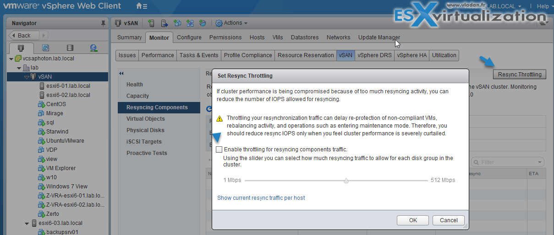Select UbuntuVMware in the tree
The height and width of the screenshot is (235, 554).
click(65, 141)
